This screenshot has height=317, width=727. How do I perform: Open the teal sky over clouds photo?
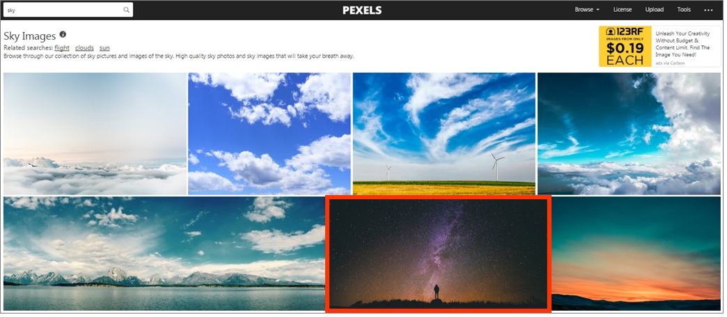tap(630, 134)
